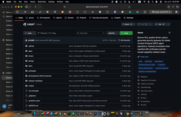
Task: Select the telemetry topic tag
Action: (x=148, y=61)
